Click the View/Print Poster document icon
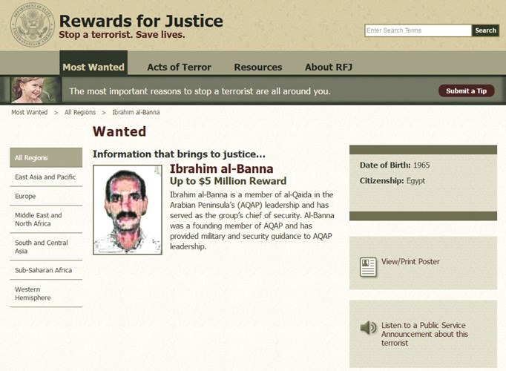The image size is (506, 371). point(368,267)
